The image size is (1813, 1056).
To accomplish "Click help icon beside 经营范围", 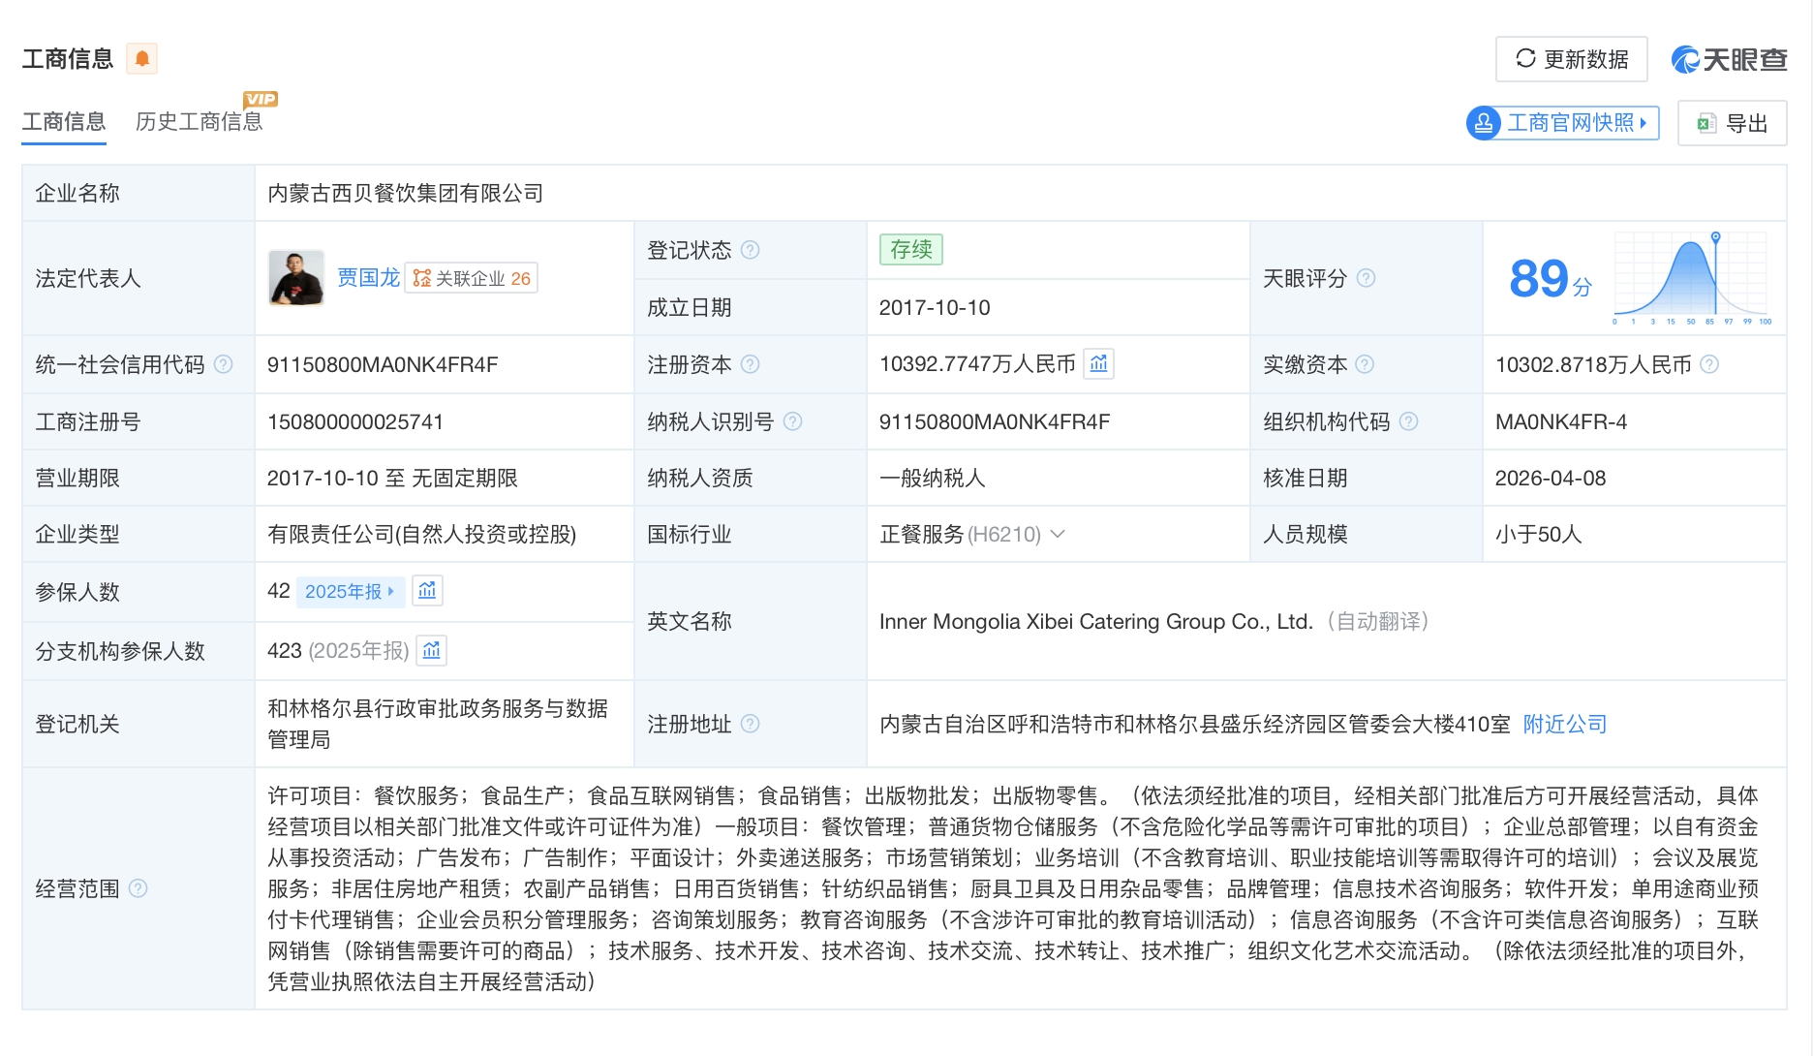I will click(138, 888).
